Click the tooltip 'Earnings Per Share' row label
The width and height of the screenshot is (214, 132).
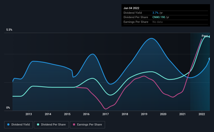136,22
